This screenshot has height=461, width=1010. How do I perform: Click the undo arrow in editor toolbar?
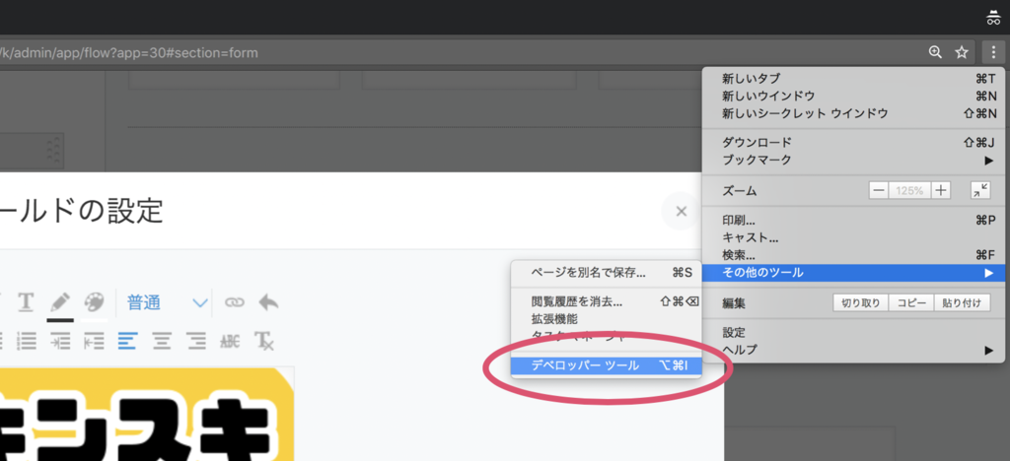[x=268, y=302]
